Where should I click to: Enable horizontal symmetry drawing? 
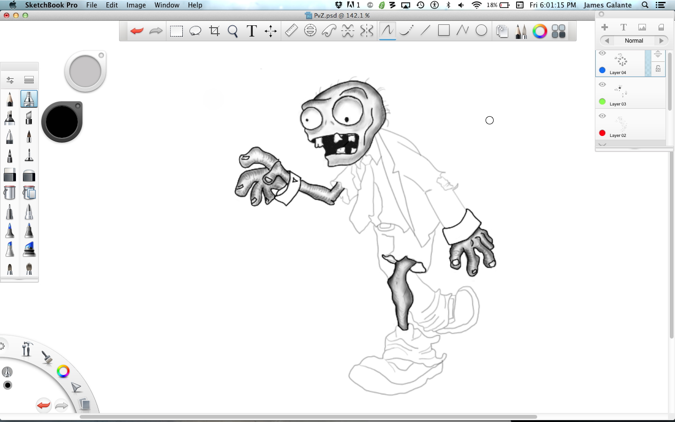348,31
